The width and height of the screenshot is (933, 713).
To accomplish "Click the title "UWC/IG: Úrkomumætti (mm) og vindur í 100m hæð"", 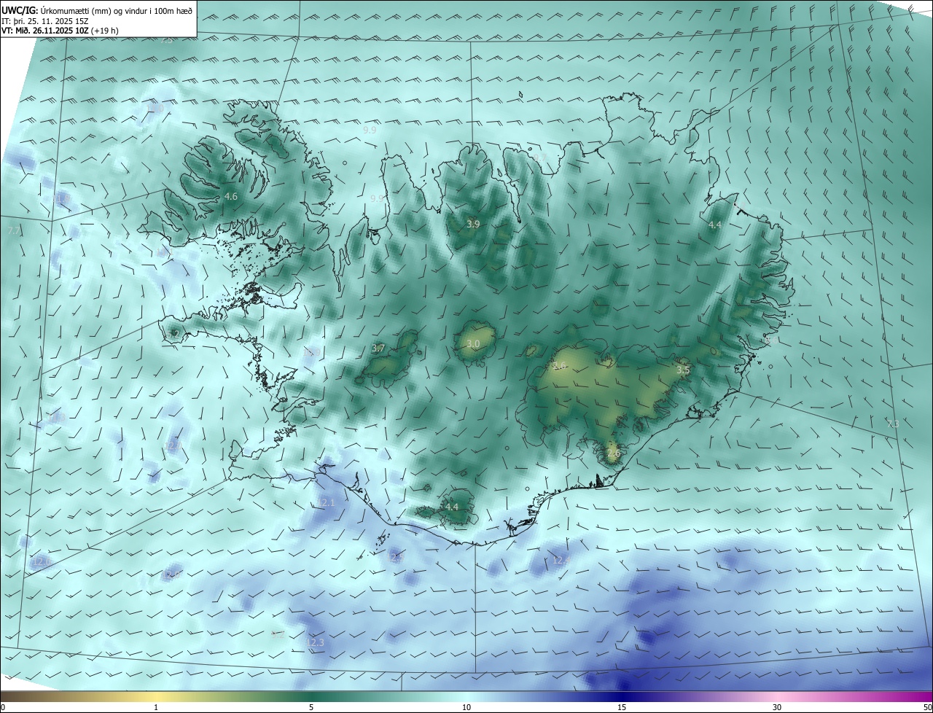I will [x=98, y=11].
